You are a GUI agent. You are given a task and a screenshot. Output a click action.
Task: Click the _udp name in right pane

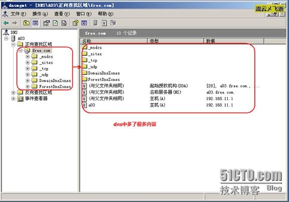click(x=93, y=66)
